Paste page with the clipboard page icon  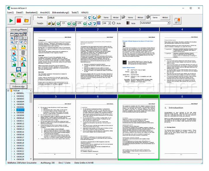tap(23, 58)
